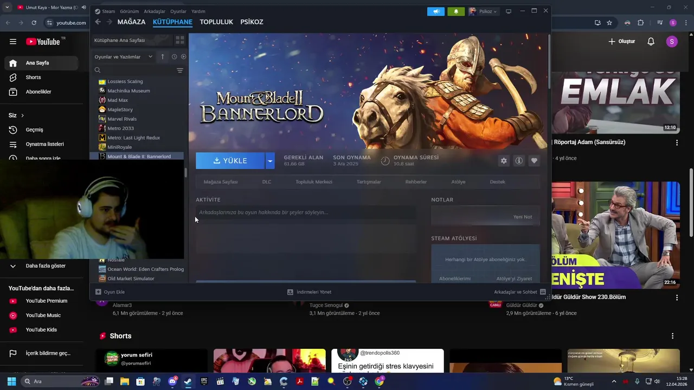Switch to the Bannerlord DLC tab
Viewport: 694px width, 390px height.
coord(267,182)
